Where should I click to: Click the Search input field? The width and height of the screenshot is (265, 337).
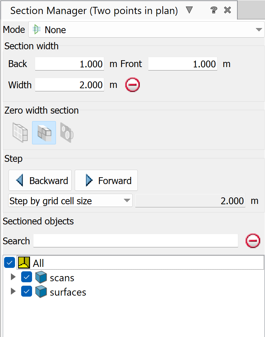point(135,241)
